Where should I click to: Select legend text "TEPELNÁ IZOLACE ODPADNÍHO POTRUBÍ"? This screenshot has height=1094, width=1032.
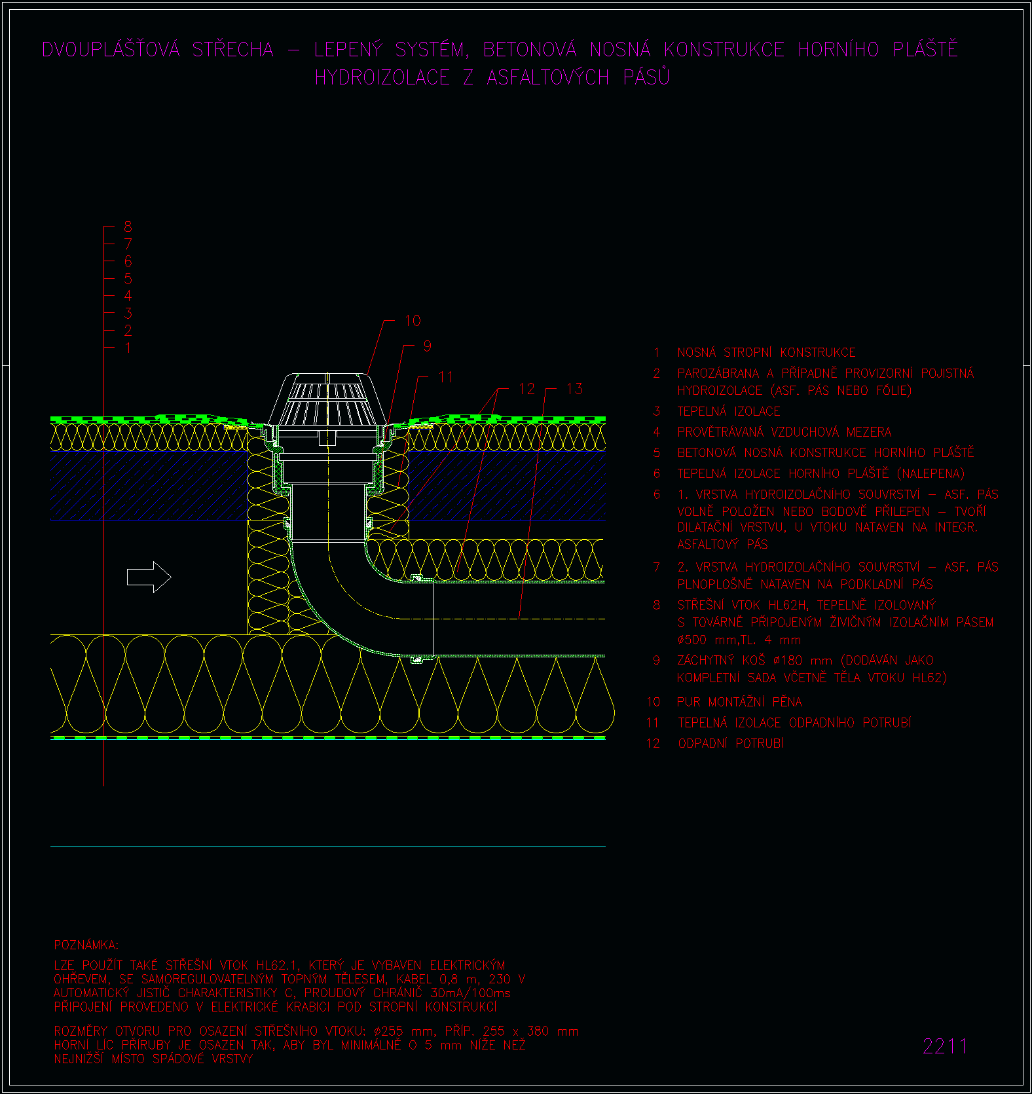(x=794, y=723)
